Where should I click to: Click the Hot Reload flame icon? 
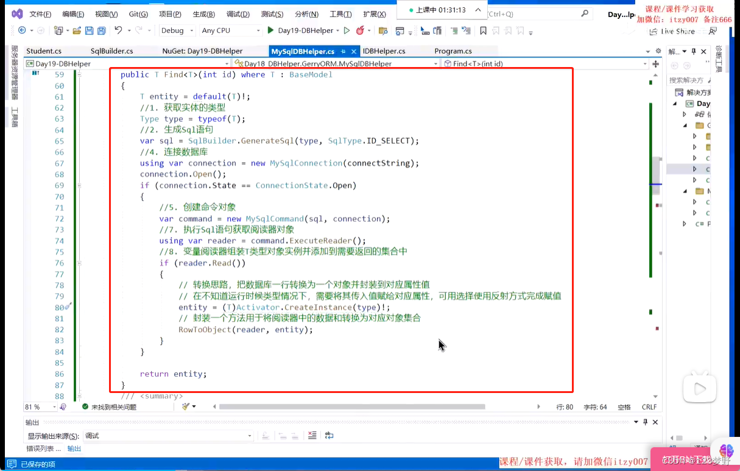point(360,30)
